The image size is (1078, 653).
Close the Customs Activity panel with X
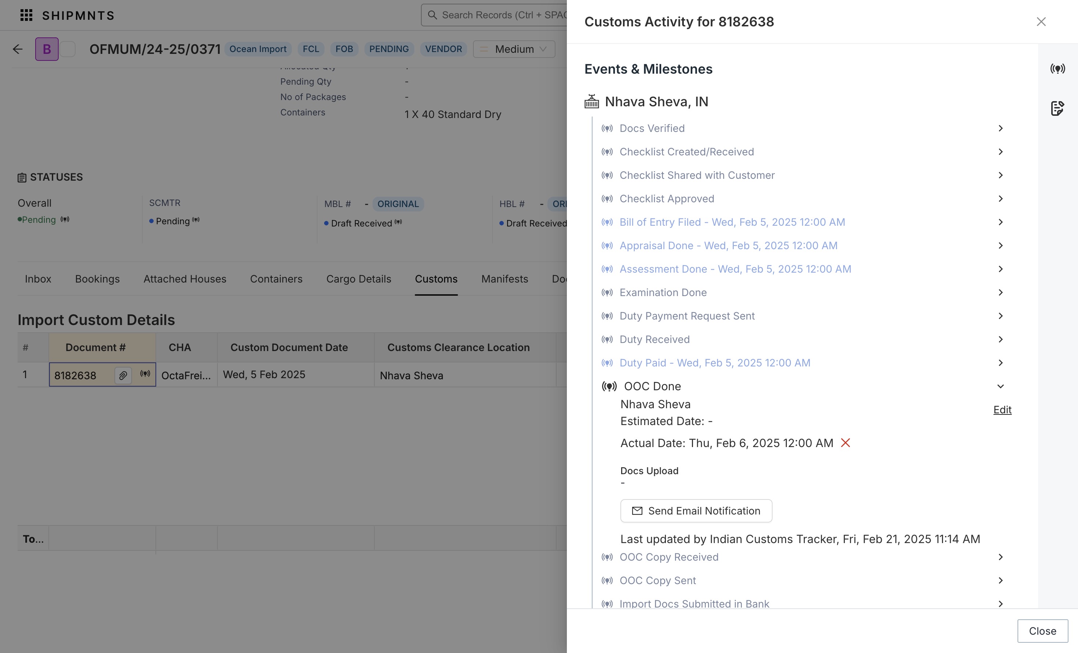click(1041, 21)
